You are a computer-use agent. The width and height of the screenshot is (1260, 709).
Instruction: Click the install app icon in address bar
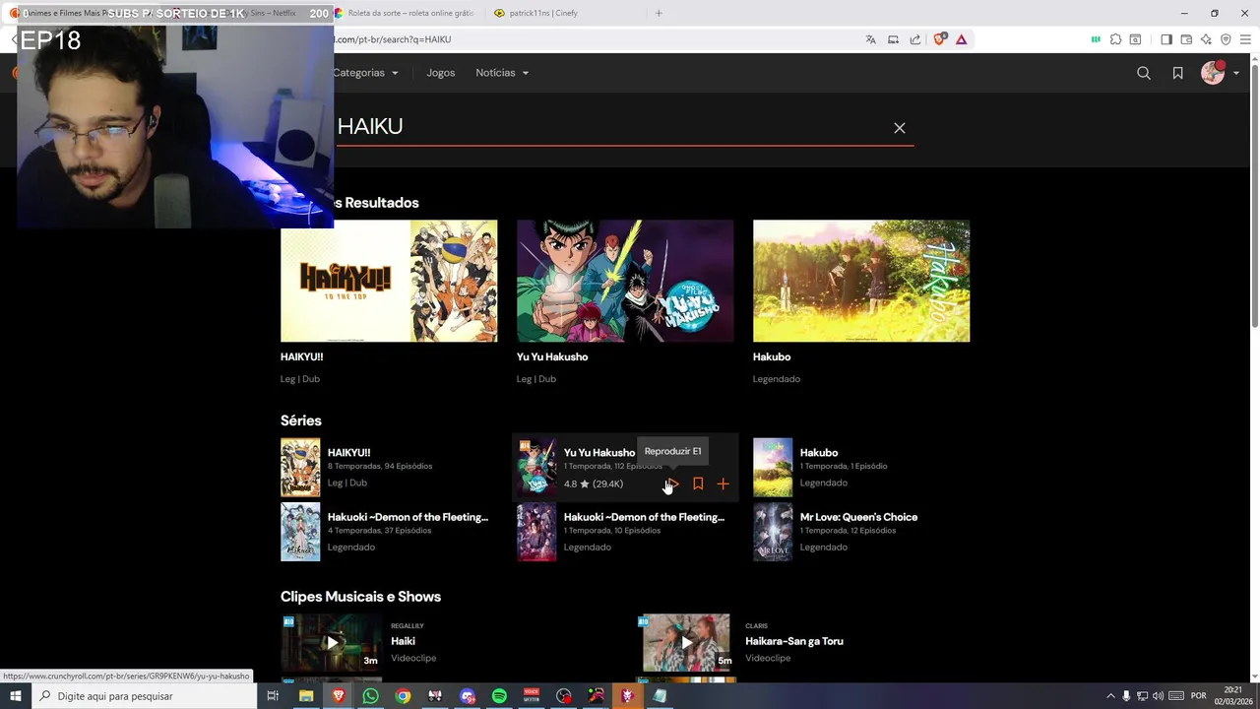coord(893,39)
